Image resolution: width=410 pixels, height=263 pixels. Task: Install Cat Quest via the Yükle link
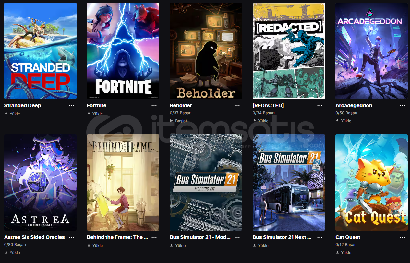coord(344,253)
